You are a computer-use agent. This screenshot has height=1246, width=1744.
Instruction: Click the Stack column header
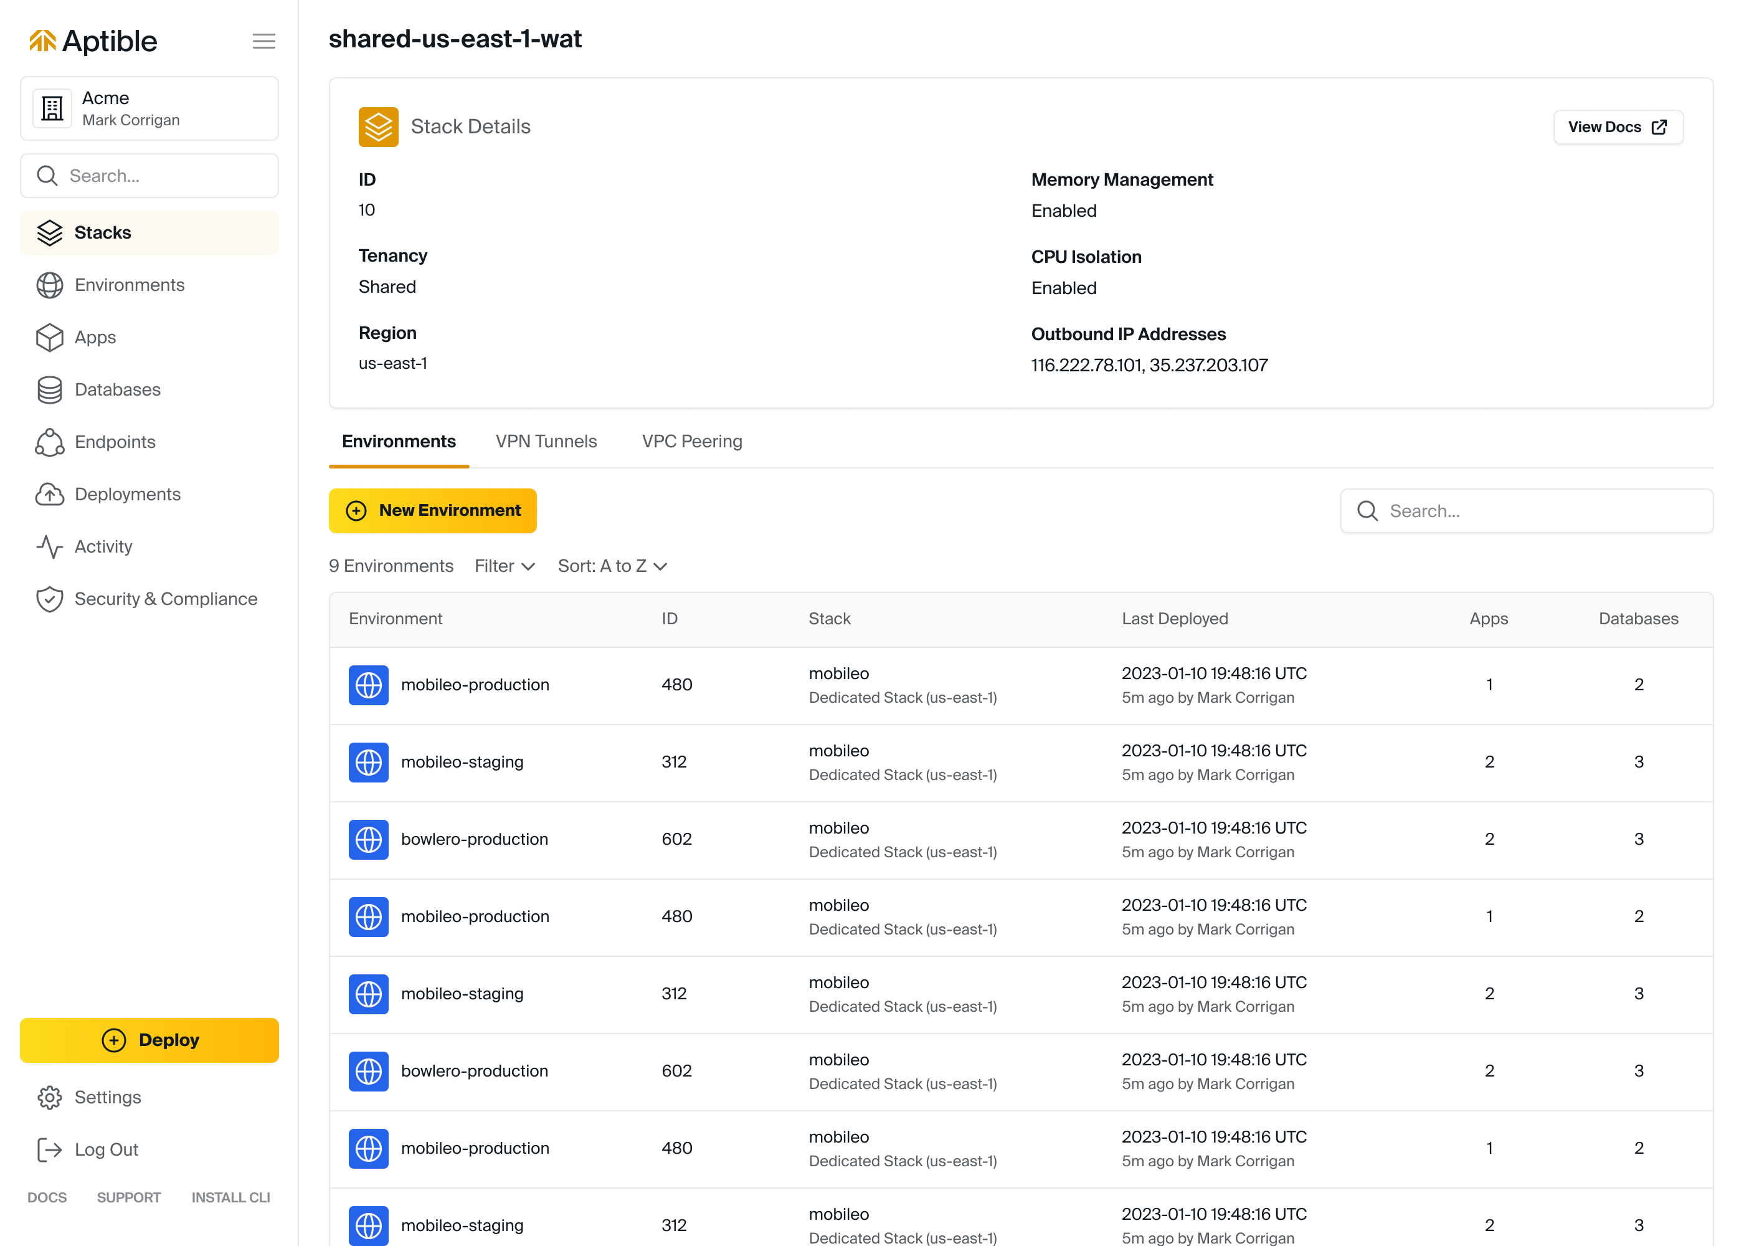[830, 619]
